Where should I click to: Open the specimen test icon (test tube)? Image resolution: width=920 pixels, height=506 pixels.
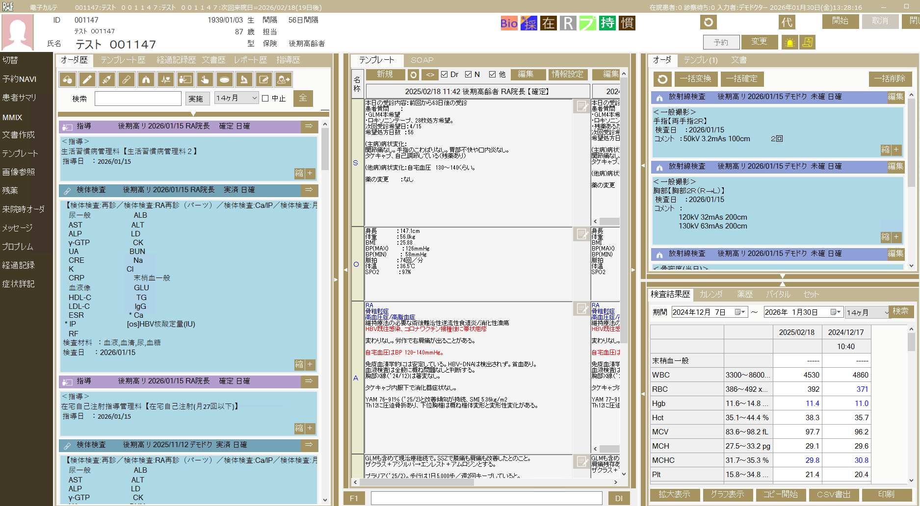point(127,79)
